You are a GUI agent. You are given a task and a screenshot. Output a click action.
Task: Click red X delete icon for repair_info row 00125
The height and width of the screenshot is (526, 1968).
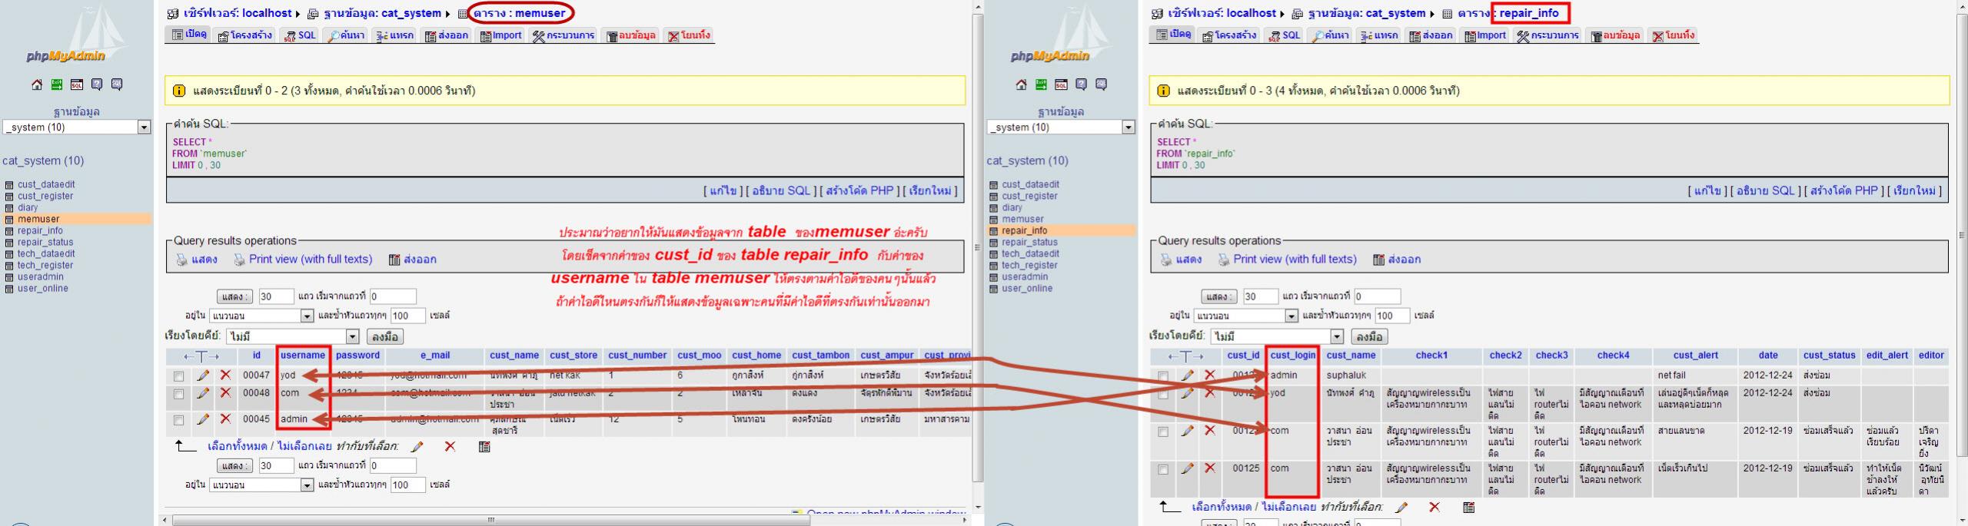1210,468
